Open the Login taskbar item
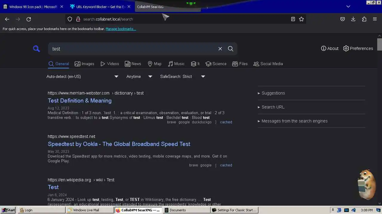 coord(42,210)
